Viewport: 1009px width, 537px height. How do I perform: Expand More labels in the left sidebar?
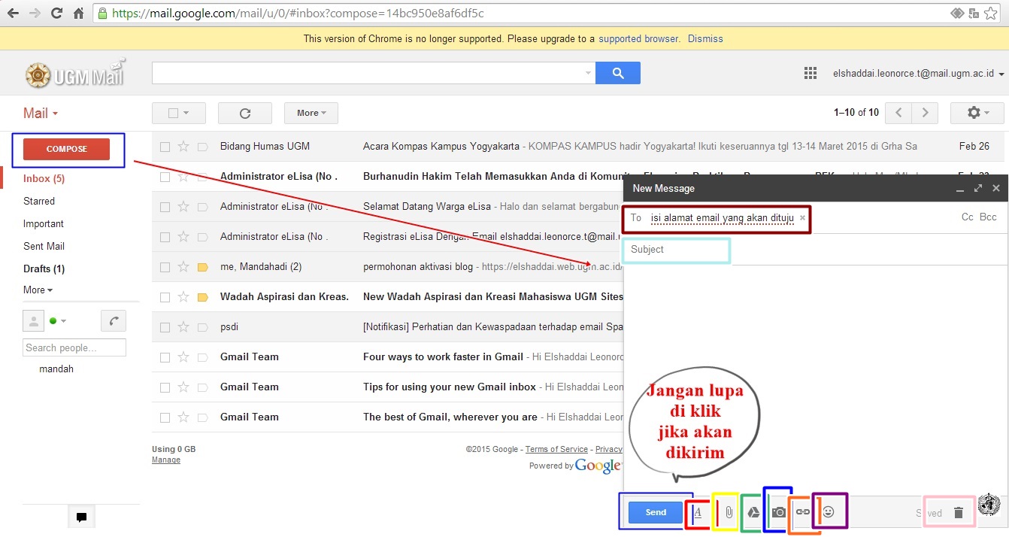point(38,290)
